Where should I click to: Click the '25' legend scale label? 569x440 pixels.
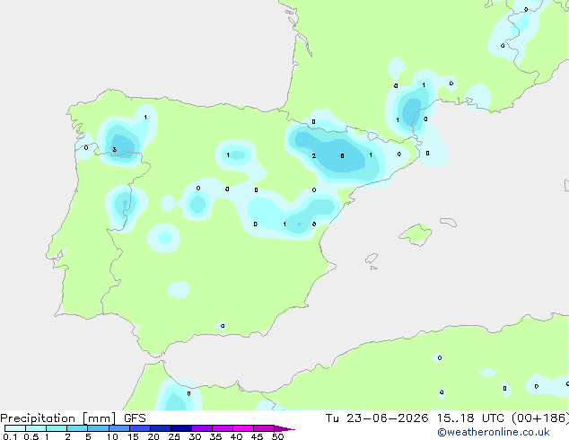(x=174, y=436)
